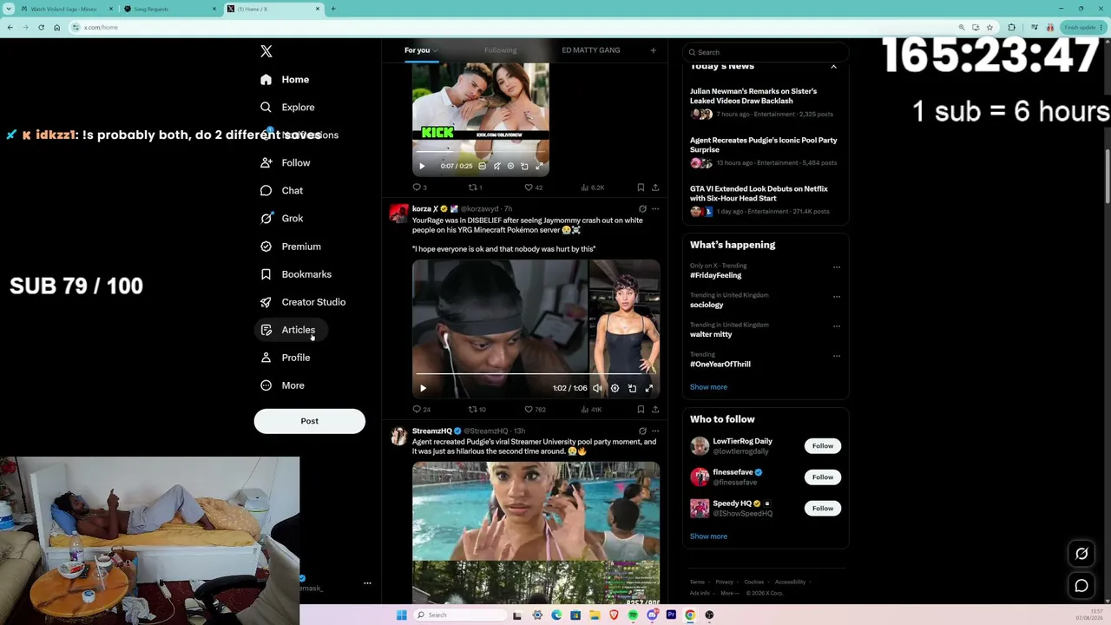Bookmark this page with star icon
This screenshot has height=625, width=1111.
[x=989, y=27]
